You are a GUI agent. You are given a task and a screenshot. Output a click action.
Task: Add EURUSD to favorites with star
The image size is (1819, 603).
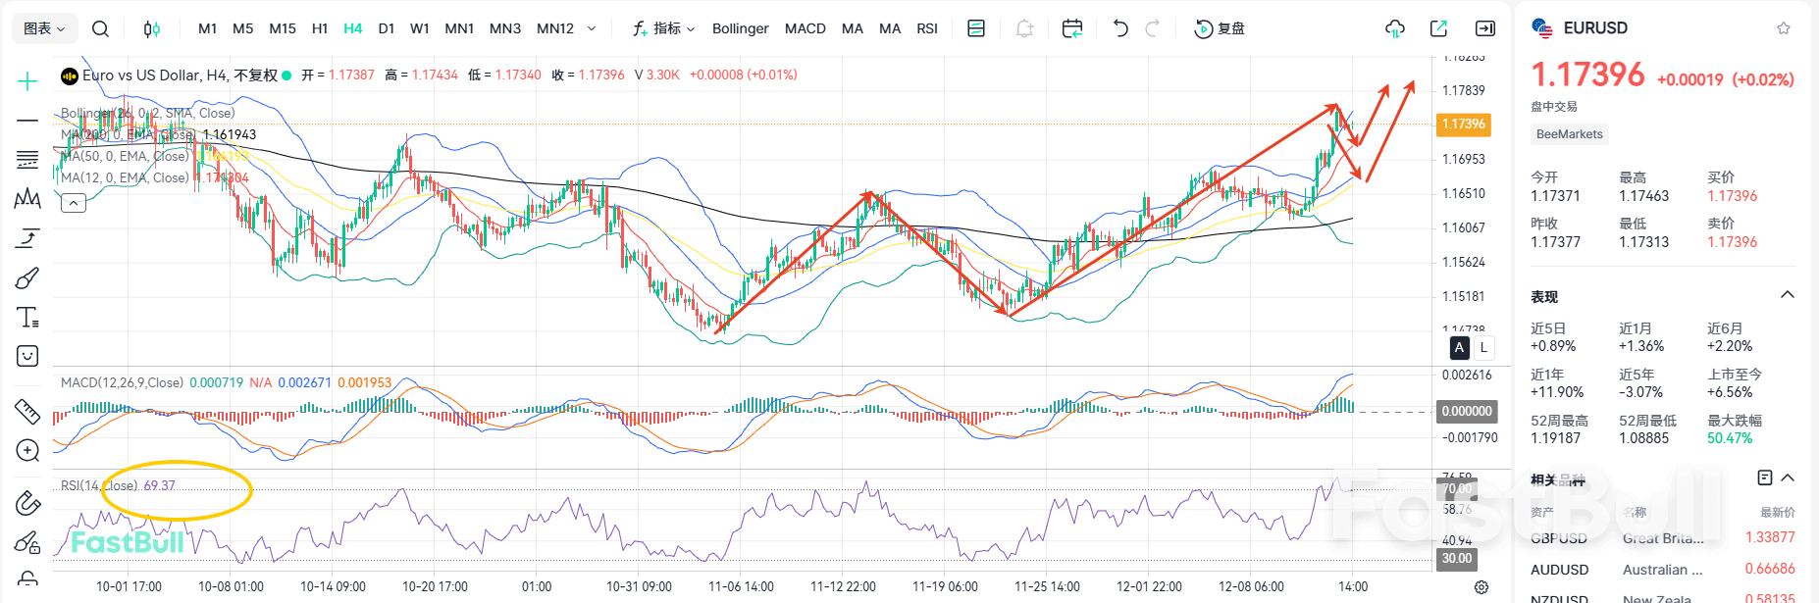[1784, 28]
